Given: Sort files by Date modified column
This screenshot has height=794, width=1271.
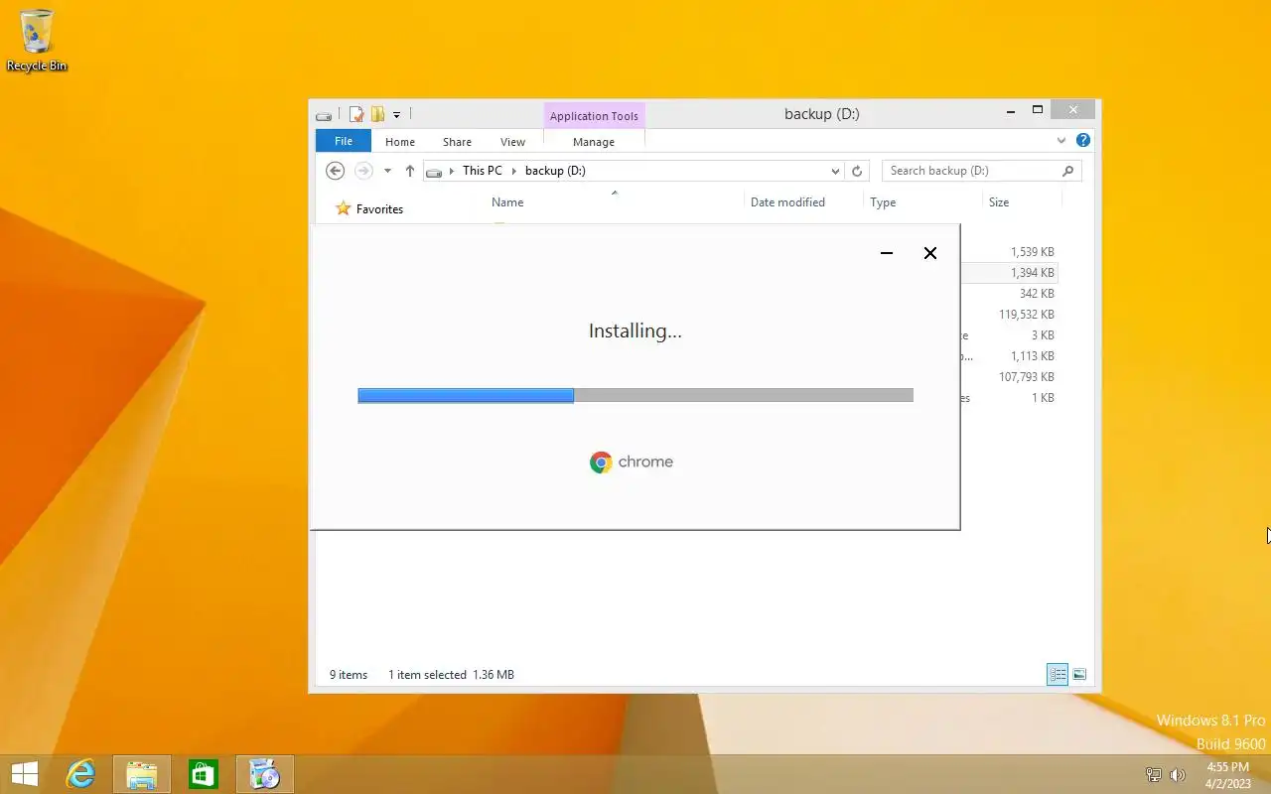Looking at the screenshot, I should [x=787, y=202].
